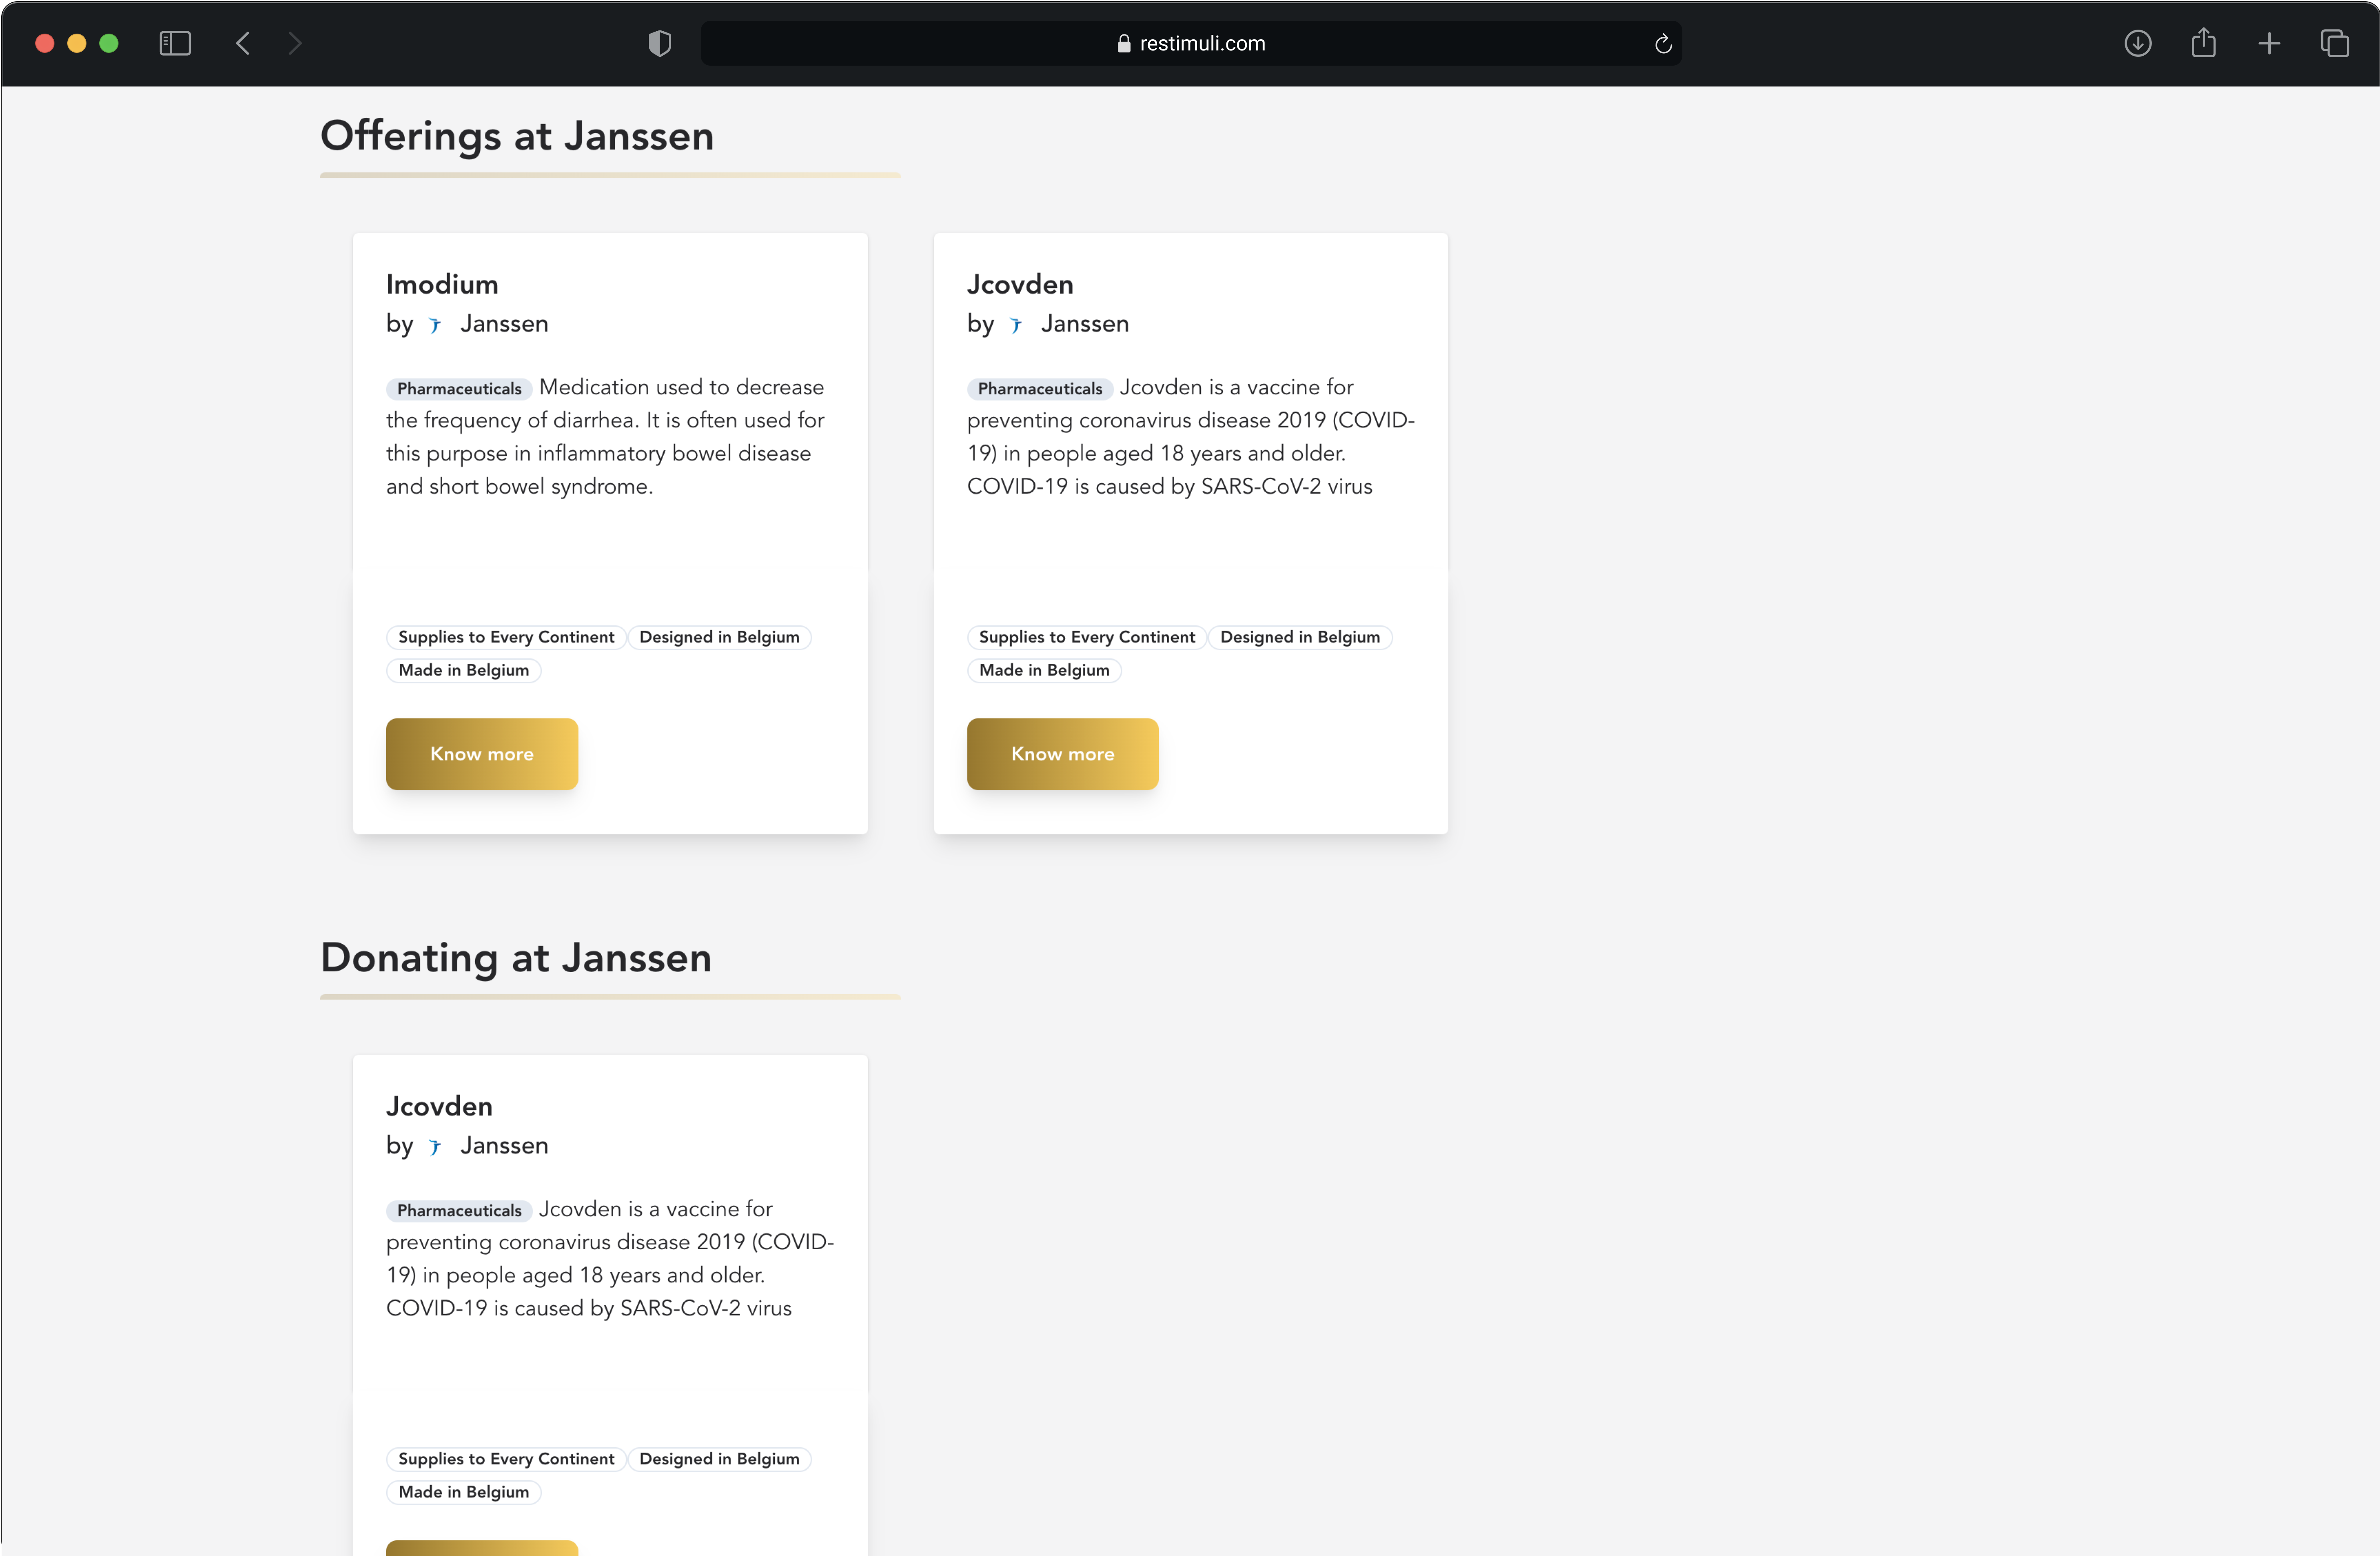
Task: Click the Imodium description text
Action: click(606, 436)
